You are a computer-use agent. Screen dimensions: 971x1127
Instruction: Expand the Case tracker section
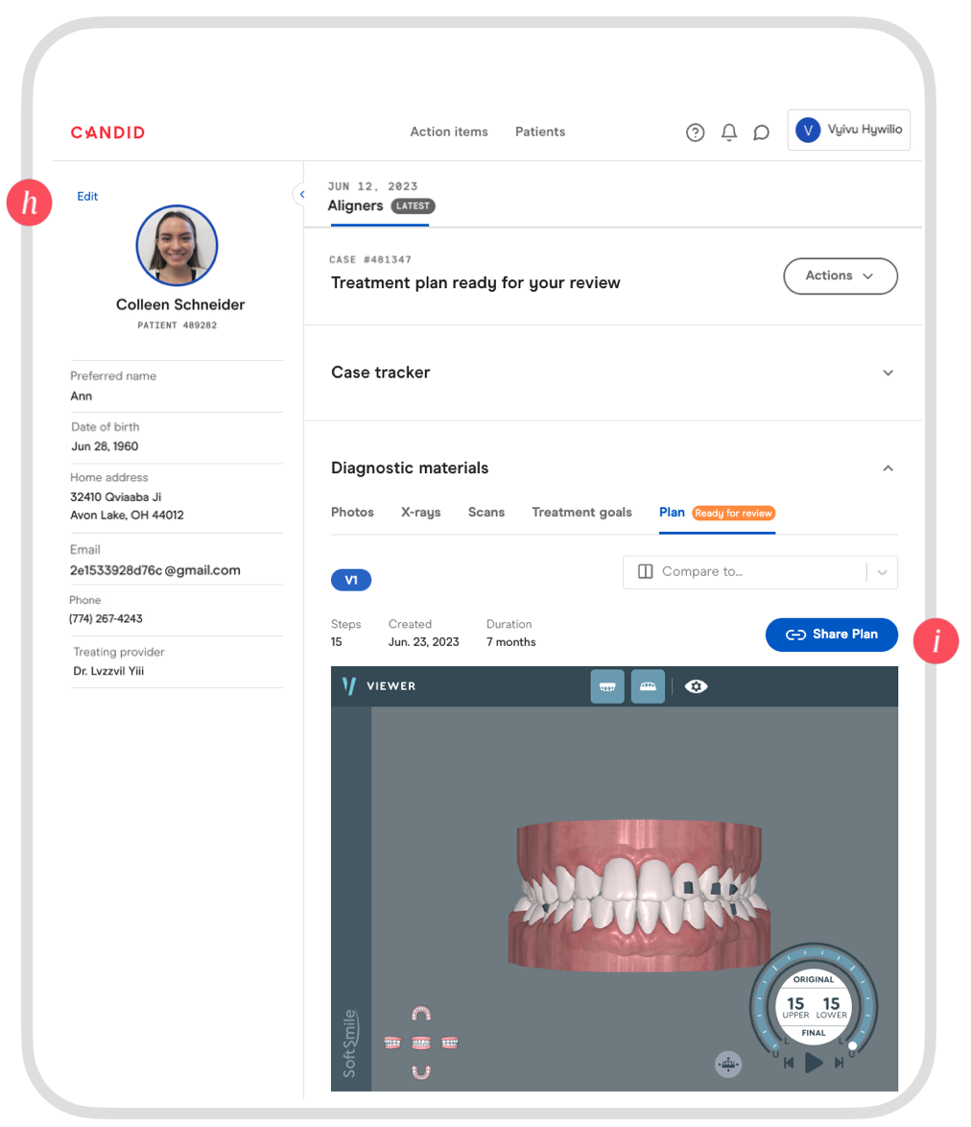click(888, 372)
